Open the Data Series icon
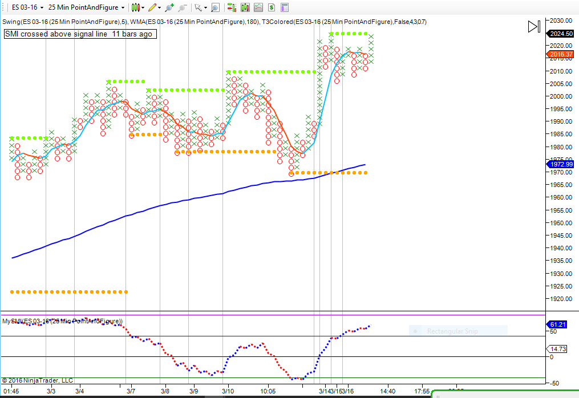 (x=245, y=7)
